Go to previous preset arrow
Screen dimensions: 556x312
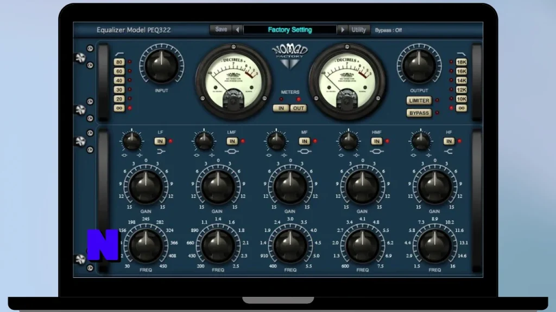(238, 30)
